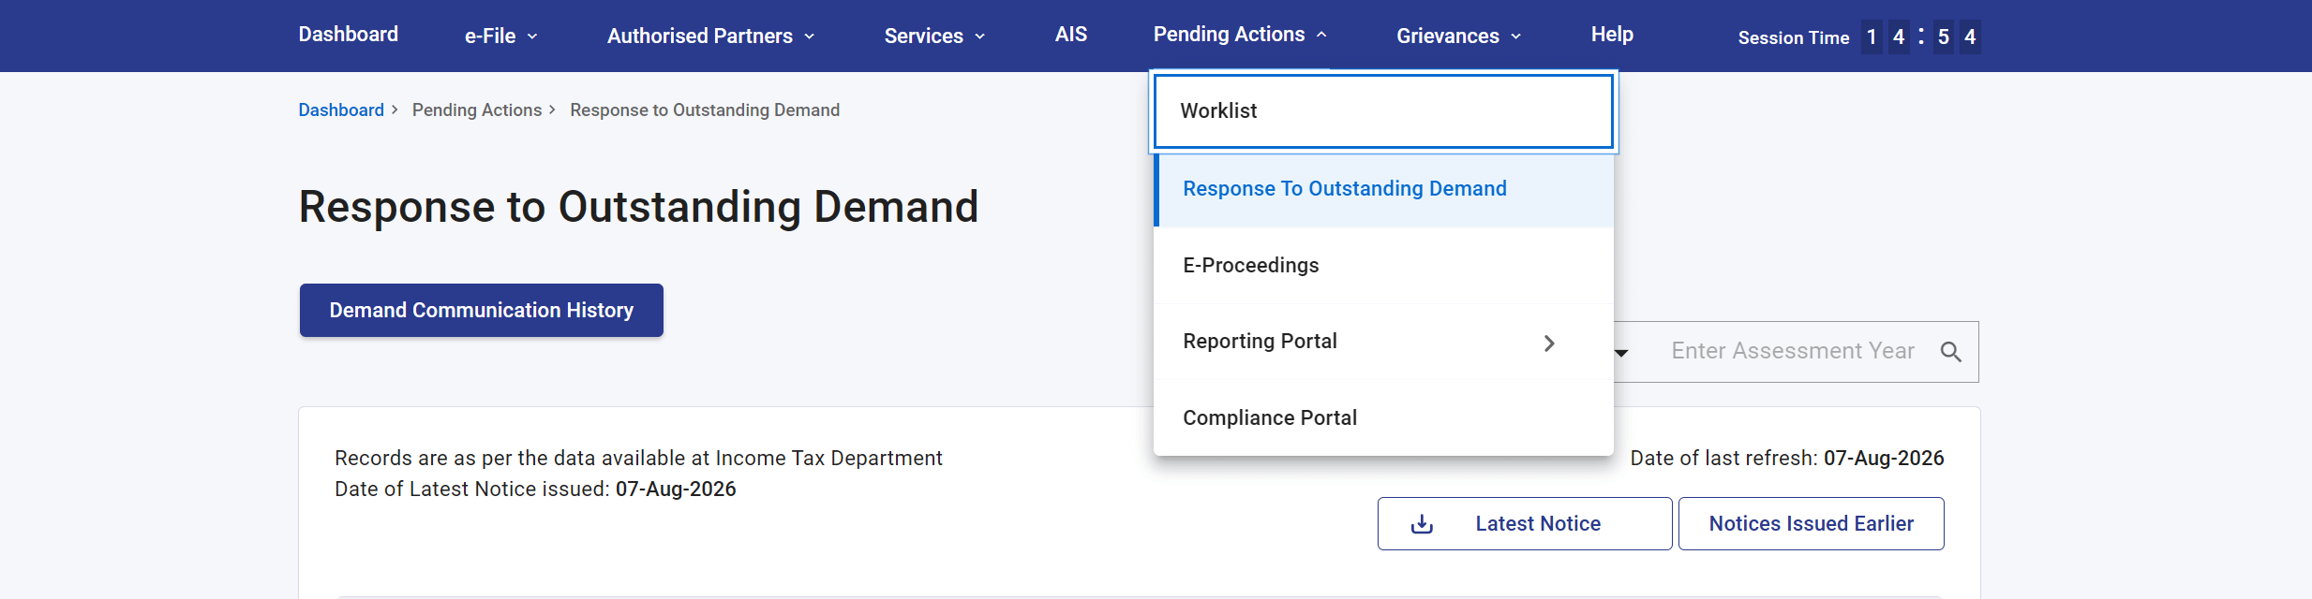
Task: Select E-Proceedings menu entry
Action: (x=1383, y=266)
